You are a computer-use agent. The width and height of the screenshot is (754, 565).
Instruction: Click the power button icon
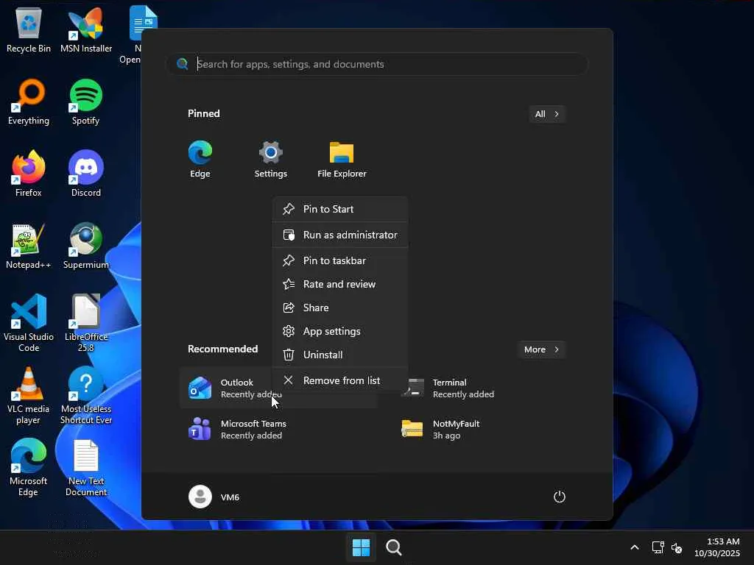(559, 497)
